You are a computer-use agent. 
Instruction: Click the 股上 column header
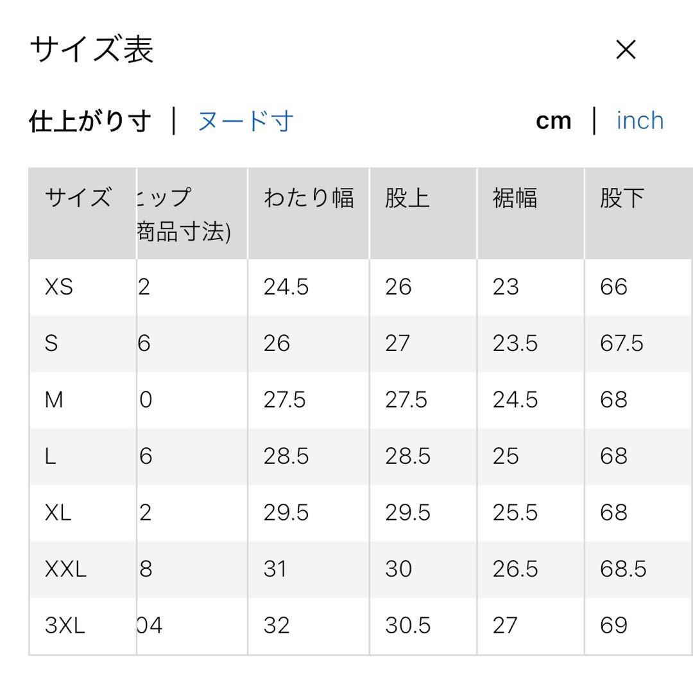coord(407,197)
